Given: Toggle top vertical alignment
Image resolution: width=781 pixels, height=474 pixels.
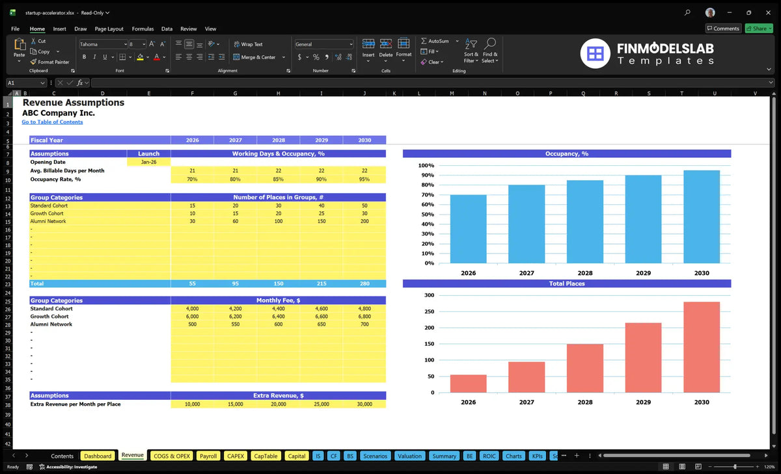Looking at the screenshot, I should click(x=178, y=44).
